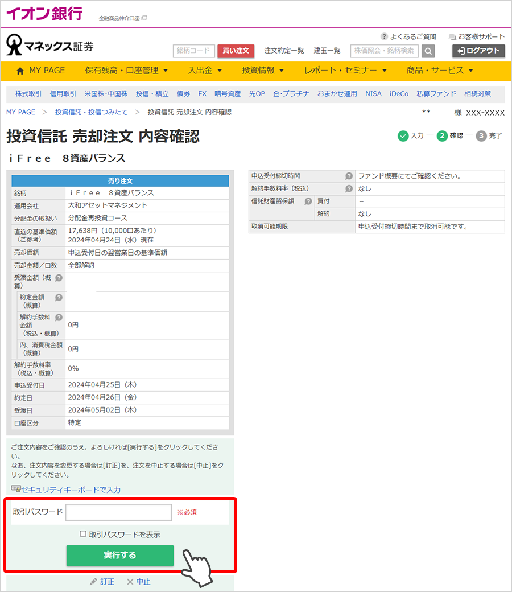Click the MY PAGE home icon
This screenshot has width=512, height=592.
pyautogui.click(x=20, y=71)
